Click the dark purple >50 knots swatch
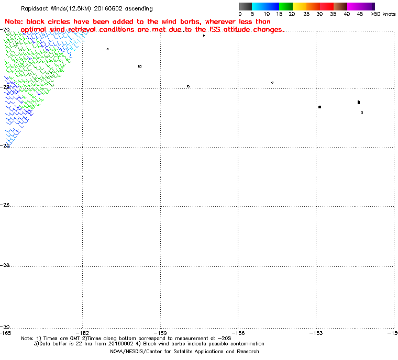The width and height of the screenshot is (398, 360). pyautogui.click(x=373, y=6)
